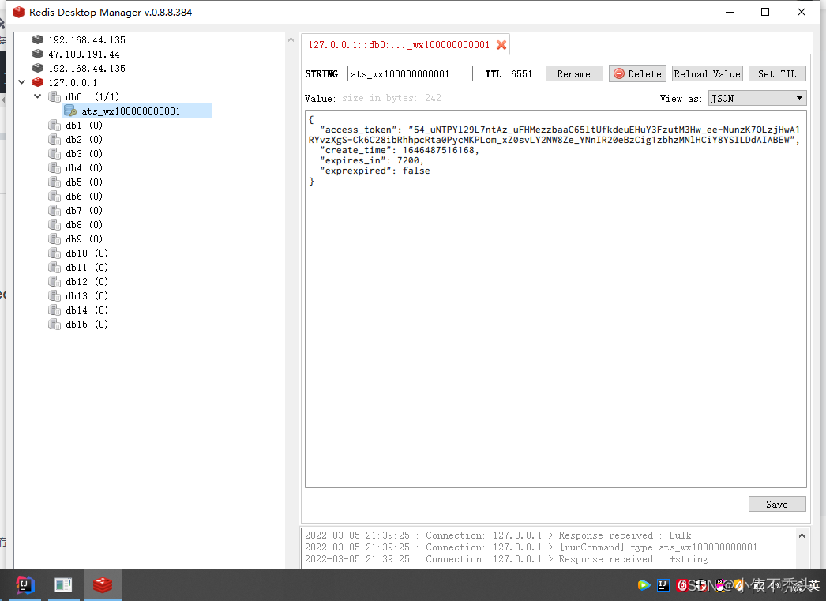Open IntelliJ IDEA from the taskbar

coord(24,584)
